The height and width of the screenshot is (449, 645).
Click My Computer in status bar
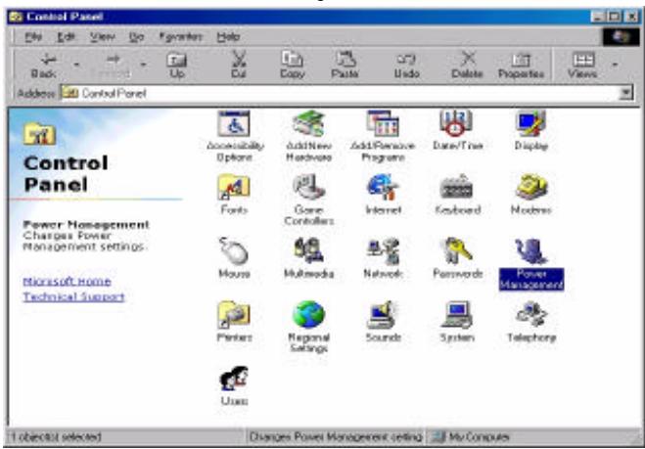click(x=471, y=436)
